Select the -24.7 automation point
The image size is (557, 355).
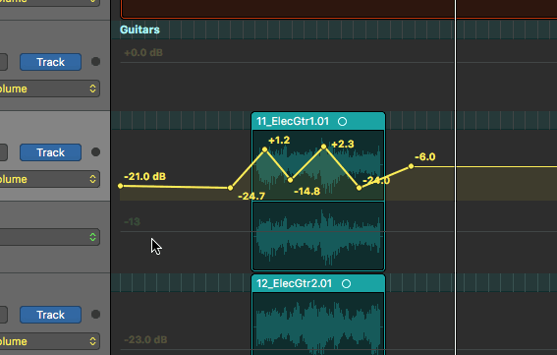[230, 188]
